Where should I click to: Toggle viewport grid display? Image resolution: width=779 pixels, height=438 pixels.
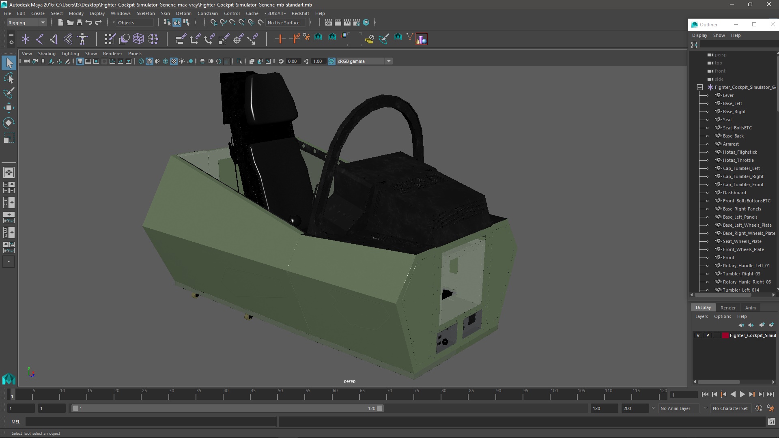point(80,61)
